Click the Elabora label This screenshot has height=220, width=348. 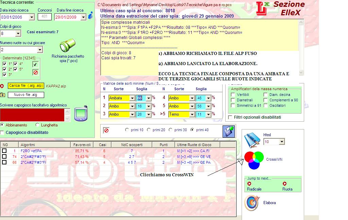(x=269, y=203)
